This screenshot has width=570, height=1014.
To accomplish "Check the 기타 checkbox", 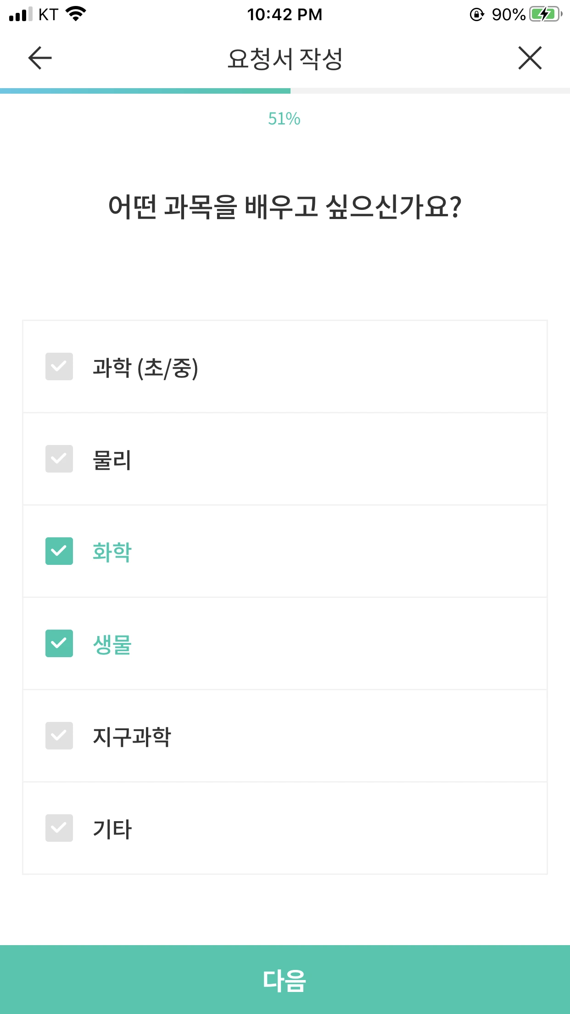I will tap(59, 828).
